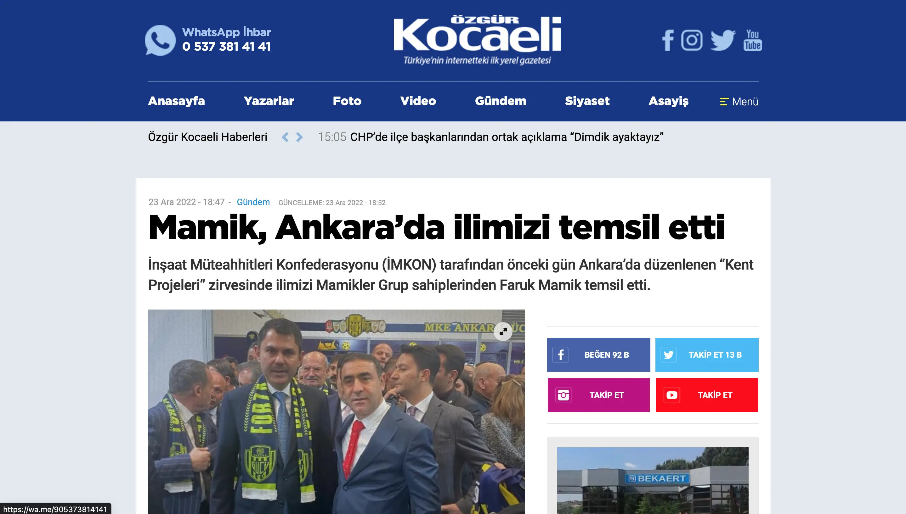906x514 pixels.
Task: Open the Bekaert building thumbnail
Action: 653,480
